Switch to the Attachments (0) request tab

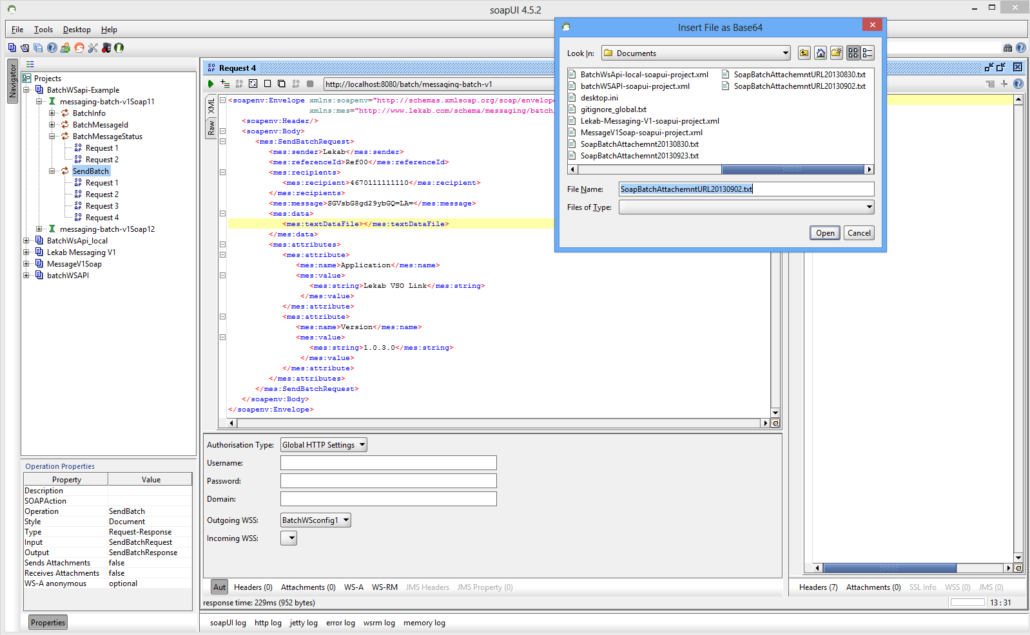tap(308, 587)
